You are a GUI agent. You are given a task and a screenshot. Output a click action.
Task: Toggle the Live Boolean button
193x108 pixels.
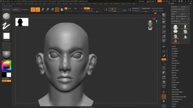(x=25, y=10)
